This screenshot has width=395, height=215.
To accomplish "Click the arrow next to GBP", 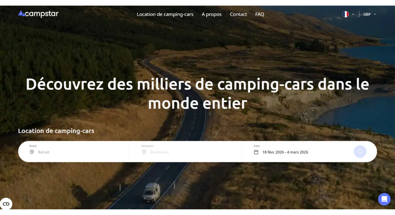I will click(x=375, y=14).
